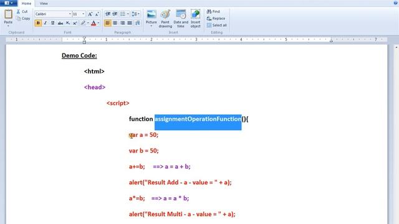Start a bulleted list
The width and height of the screenshot is (399, 224).
click(123, 14)
